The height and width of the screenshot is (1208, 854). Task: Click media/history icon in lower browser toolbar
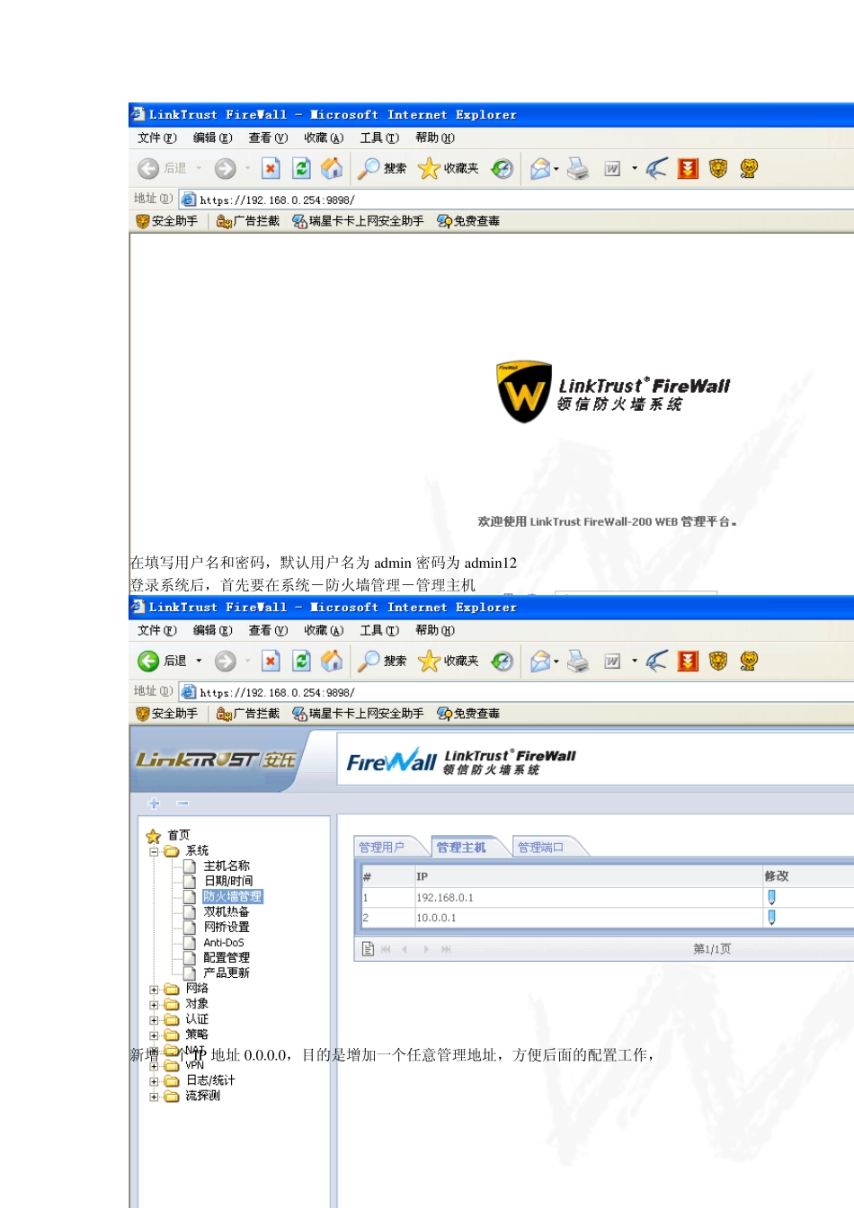point(503,661)
